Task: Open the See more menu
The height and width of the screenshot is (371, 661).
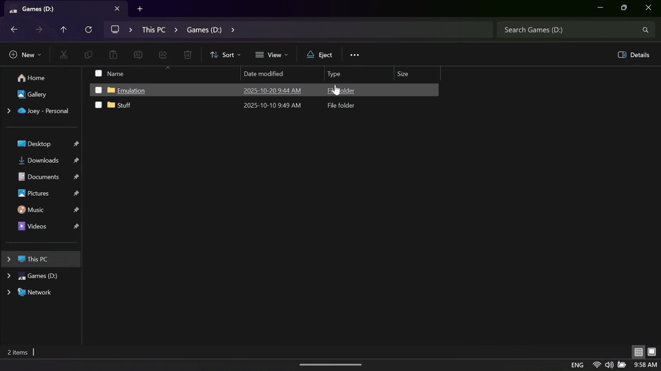Action: pos(354,55)
